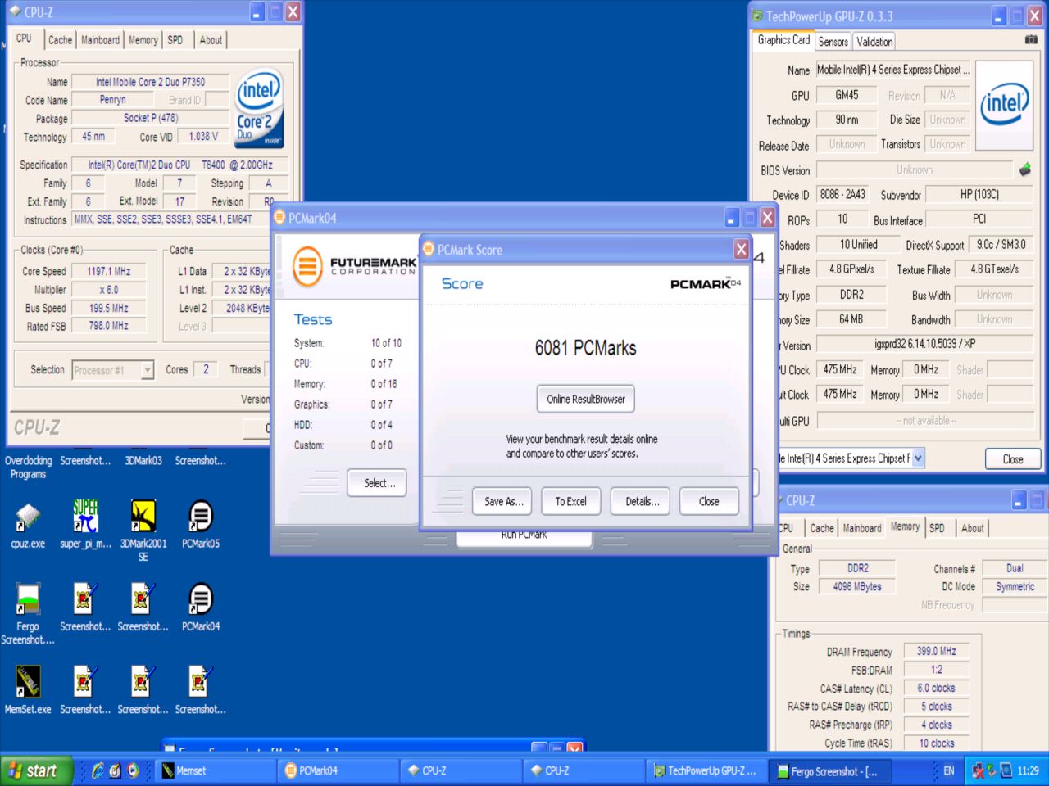
Task: Click the PCMark Score dialog title icon
Action: point(429,250)
